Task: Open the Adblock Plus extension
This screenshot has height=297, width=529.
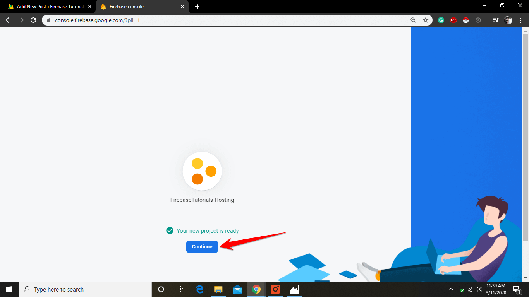Action: 453,20
